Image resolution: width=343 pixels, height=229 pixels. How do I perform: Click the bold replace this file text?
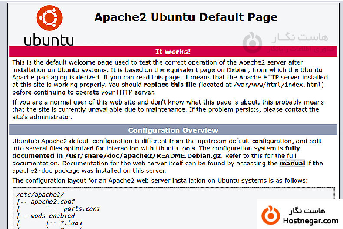coord(170,85)
